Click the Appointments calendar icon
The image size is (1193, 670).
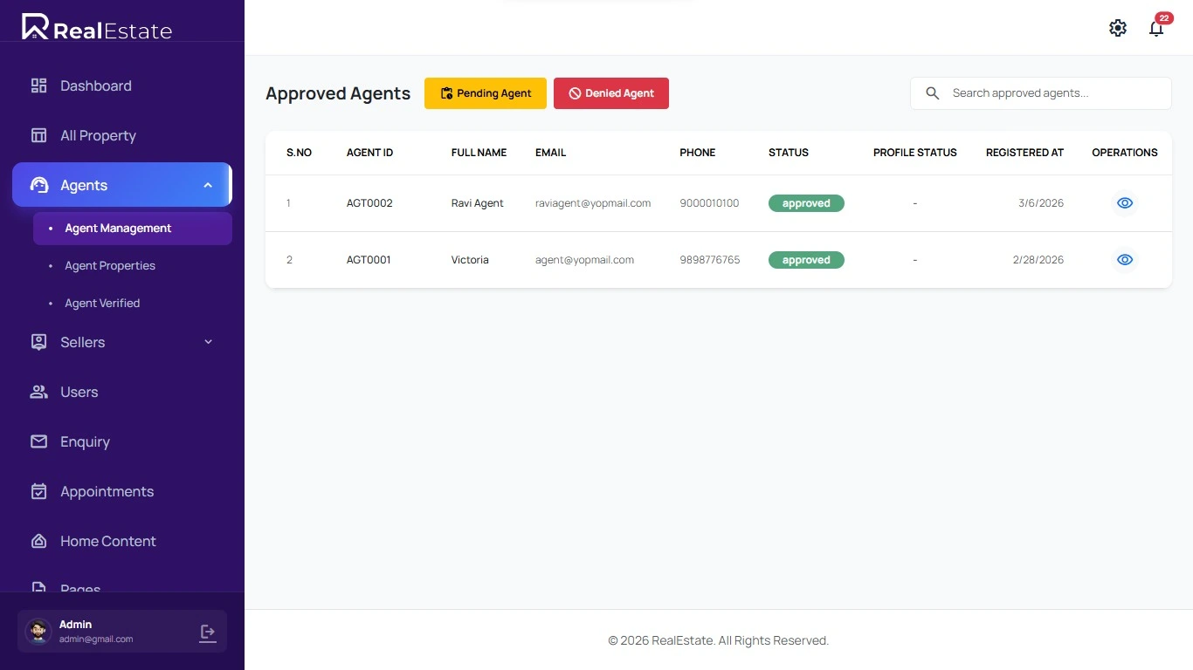[x=38, y=491]
